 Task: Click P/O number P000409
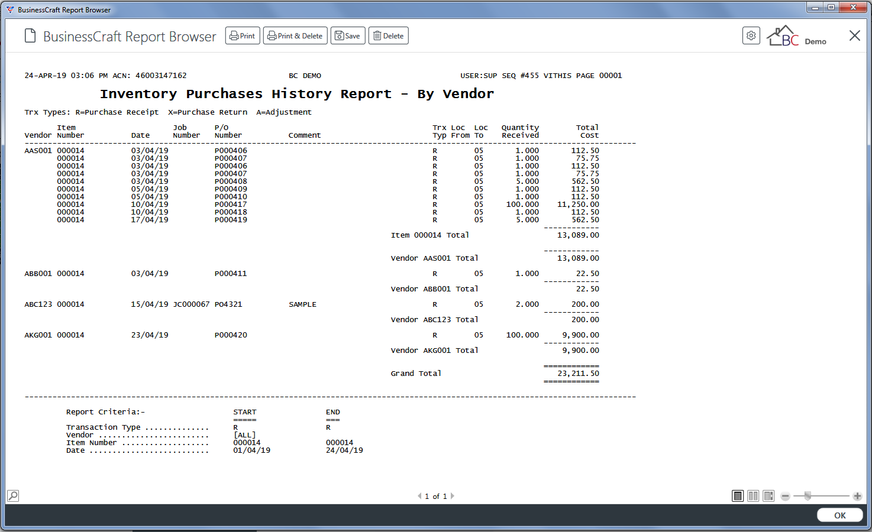(x=231, y=189)
